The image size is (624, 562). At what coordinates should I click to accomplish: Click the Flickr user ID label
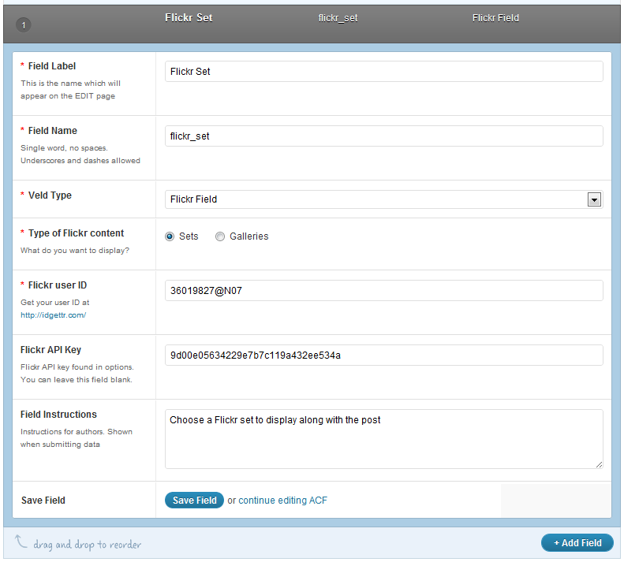tap(58, 285)
